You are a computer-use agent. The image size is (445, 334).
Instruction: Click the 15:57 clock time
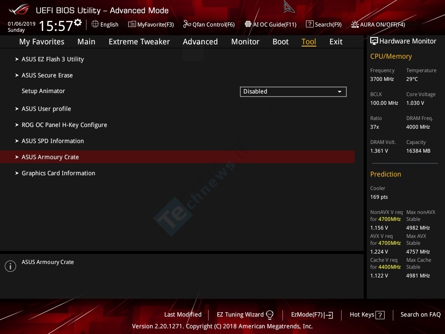pyautogui.click(x=56, y=26)
